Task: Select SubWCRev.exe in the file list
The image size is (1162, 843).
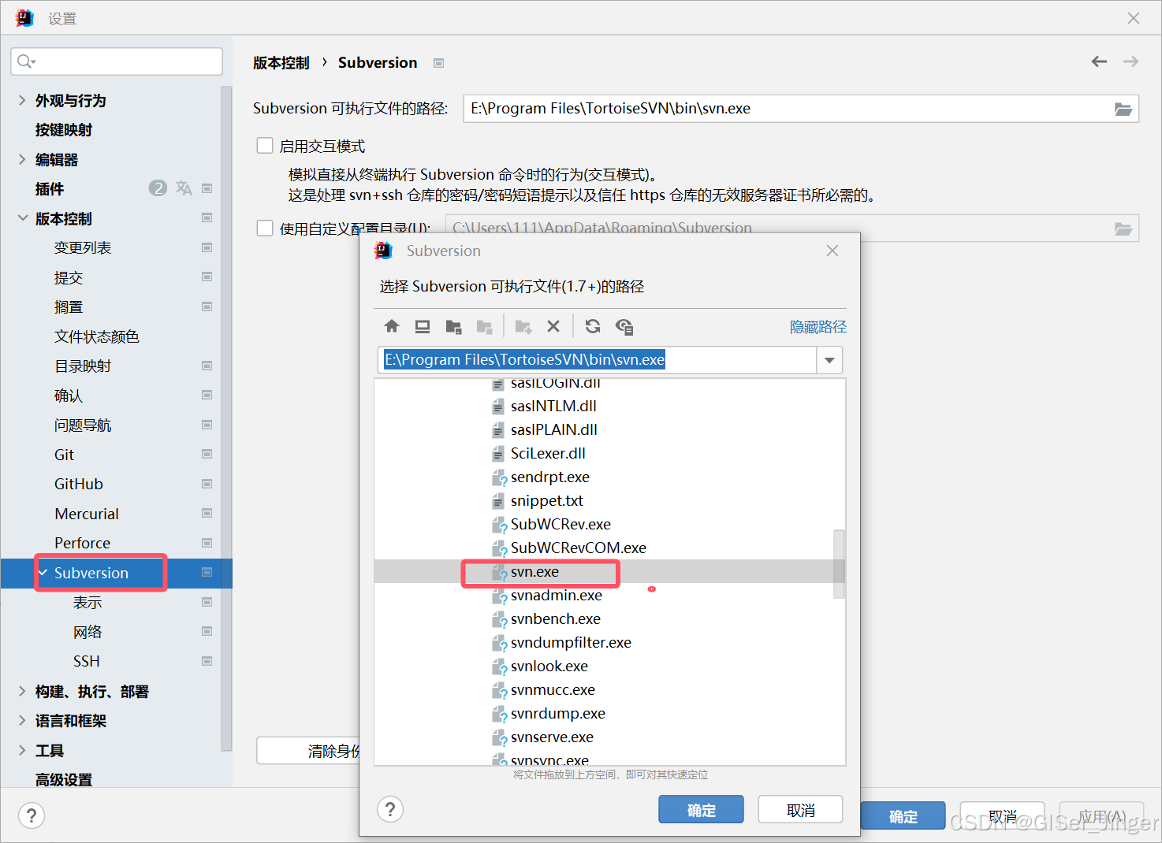Action: point(561,525)
